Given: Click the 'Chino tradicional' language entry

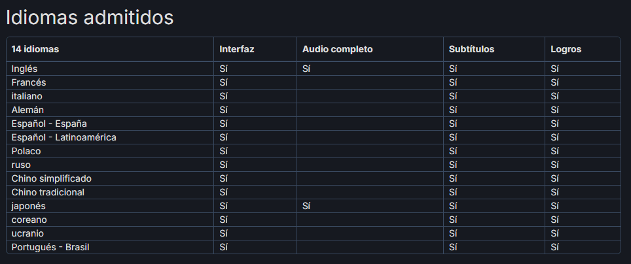Looking at the screenshot, I should point(48,192).
